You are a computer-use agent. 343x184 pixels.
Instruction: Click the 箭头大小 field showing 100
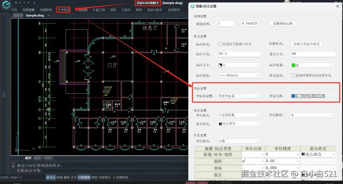(313, 54)
